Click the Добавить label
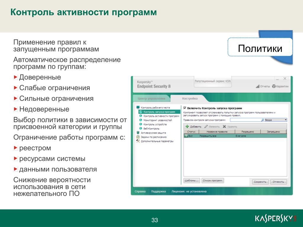Screen dimensions: 303x227 [x=196, y=127]
